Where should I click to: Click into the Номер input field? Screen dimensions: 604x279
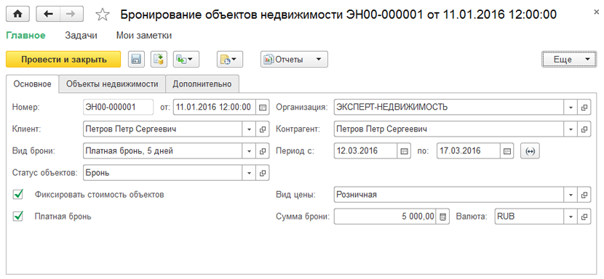click(119, 108)
